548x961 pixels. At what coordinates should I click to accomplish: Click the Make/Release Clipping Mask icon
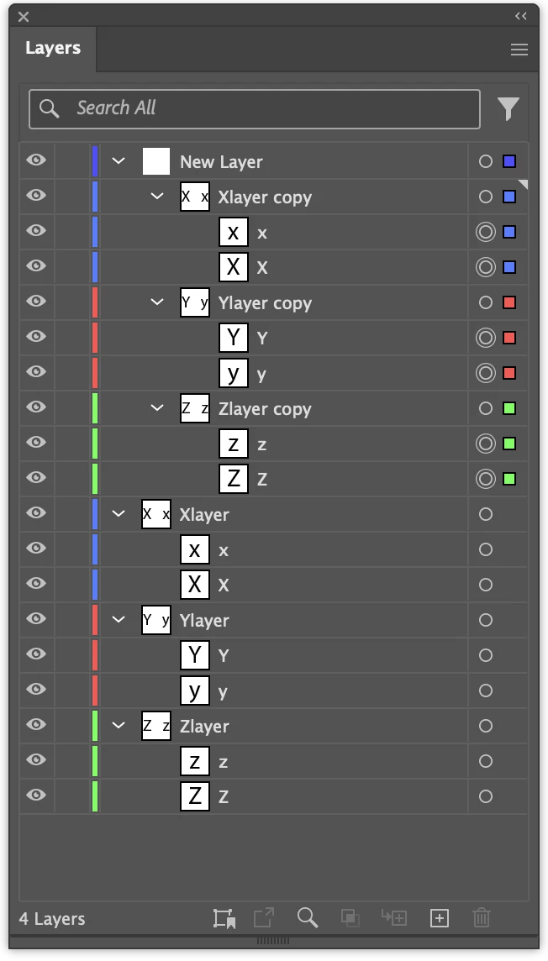(350, 917)
